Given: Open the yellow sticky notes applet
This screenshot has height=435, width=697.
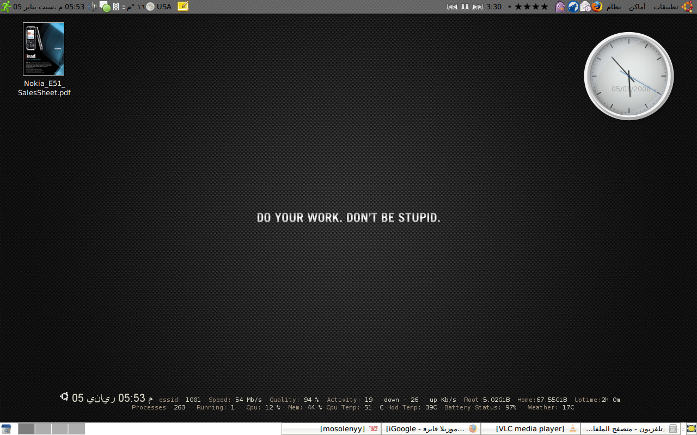Looking at the screenshot, I should (184, 7).
